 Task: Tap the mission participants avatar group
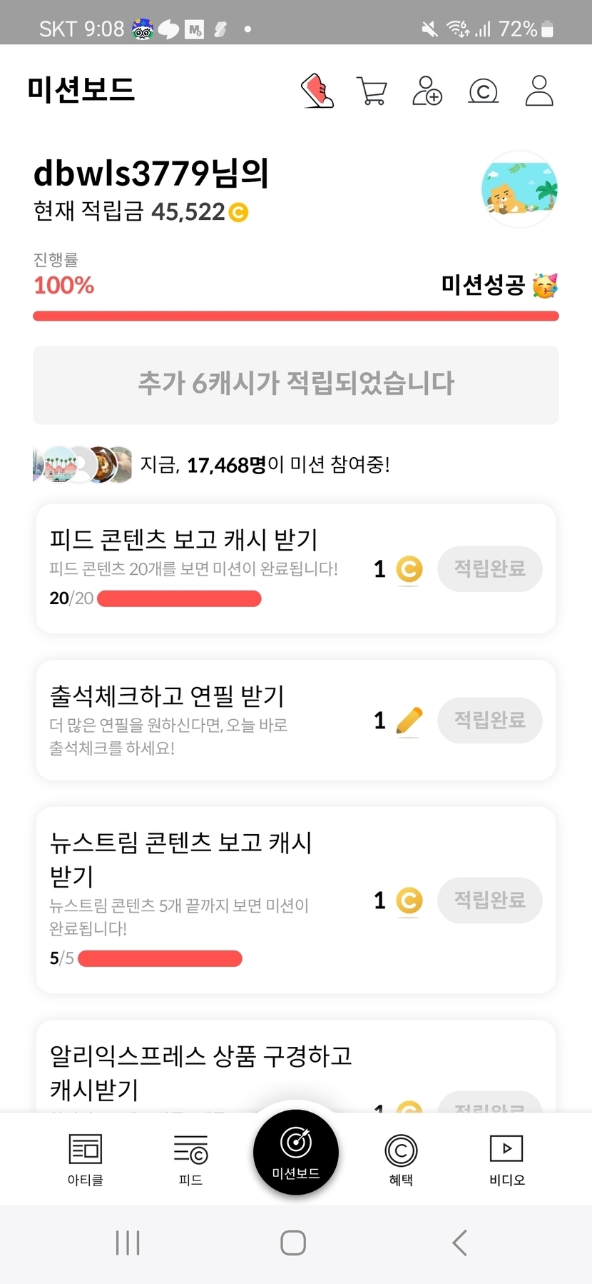pyautogui.click(x=83, y=465)
